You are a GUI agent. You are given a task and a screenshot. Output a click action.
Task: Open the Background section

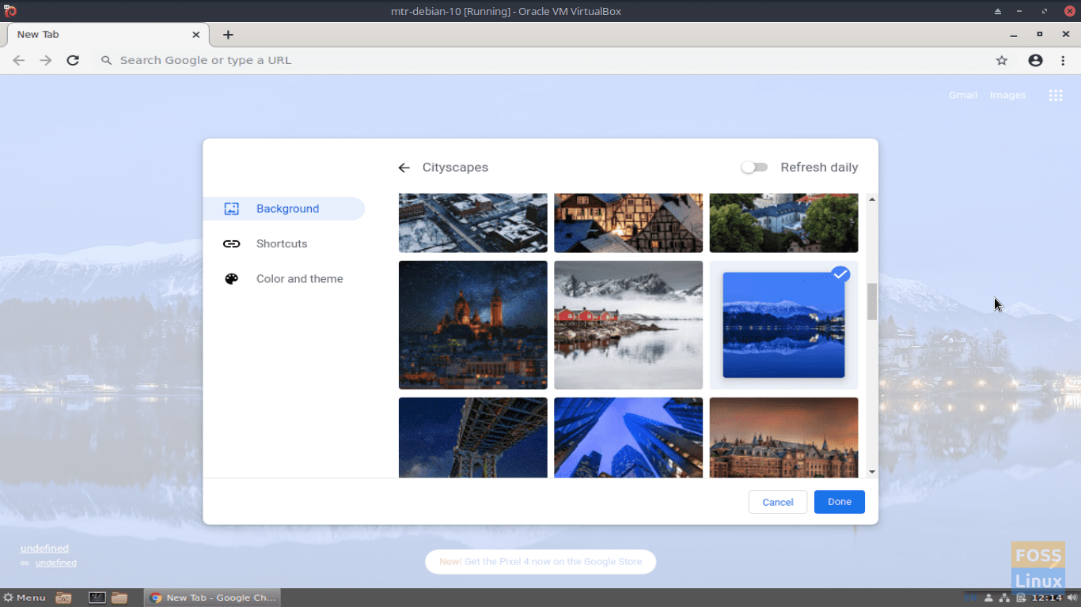pyautogui.click(x=284, y=209)
